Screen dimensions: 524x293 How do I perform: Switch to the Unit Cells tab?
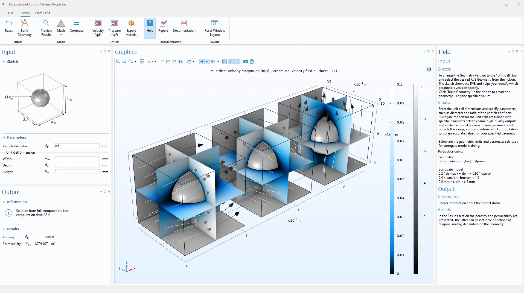tap(43, 13)
